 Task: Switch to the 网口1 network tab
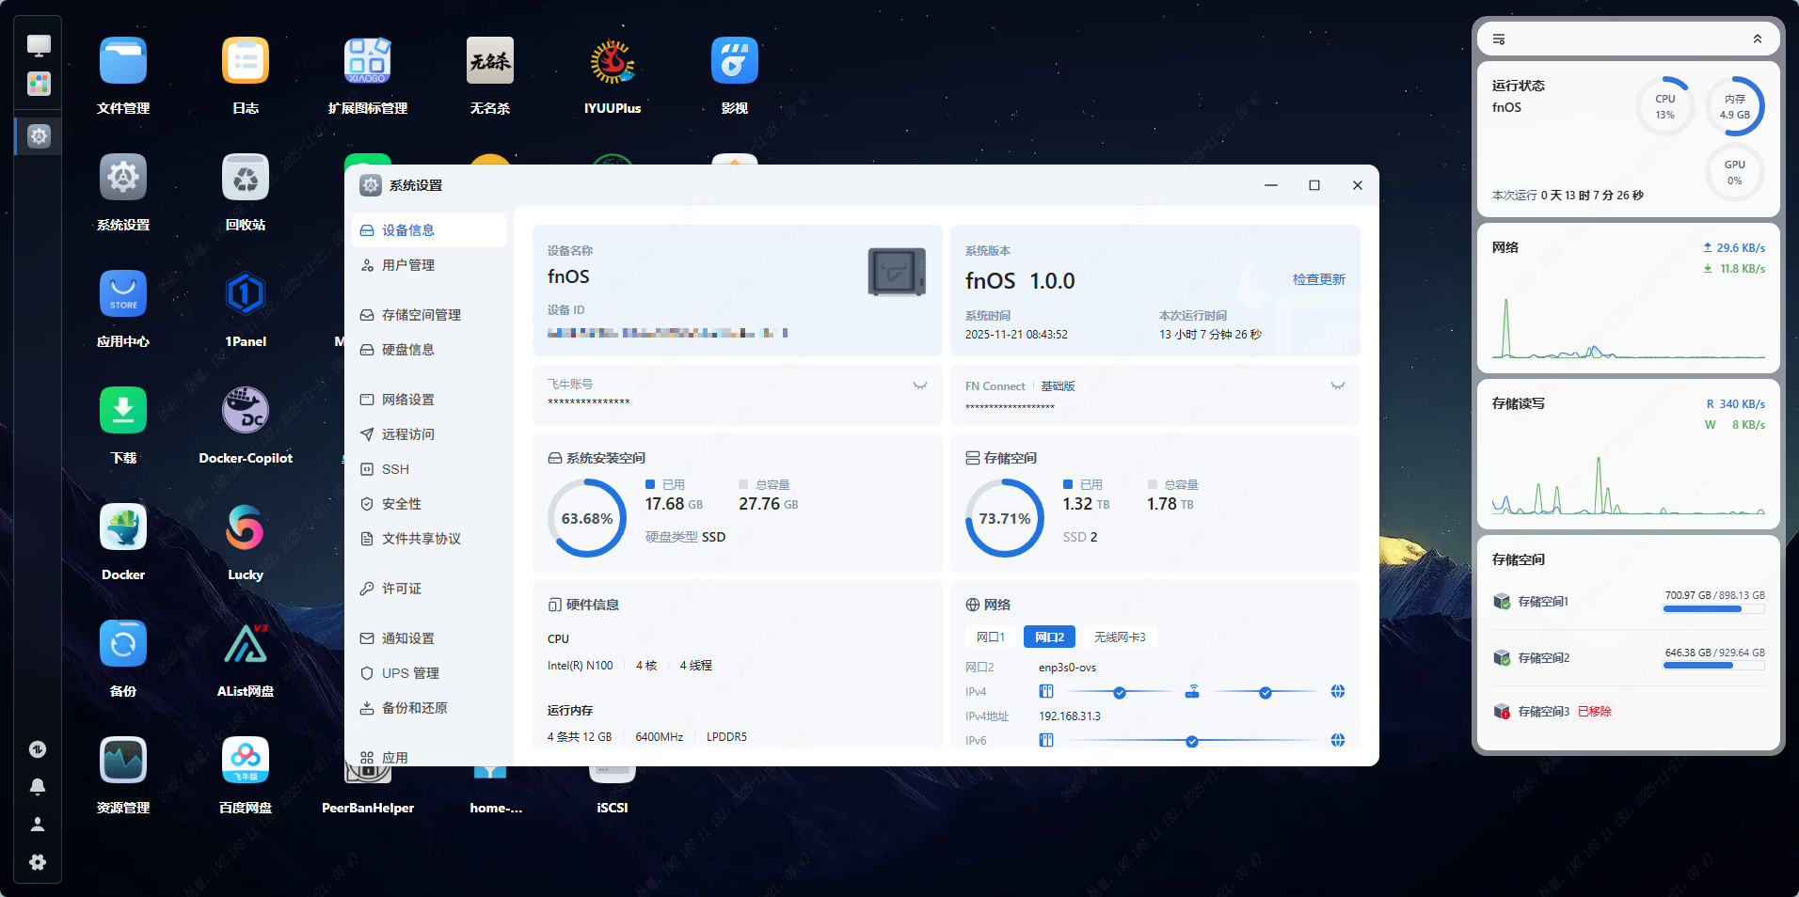[x=991, y=637]
